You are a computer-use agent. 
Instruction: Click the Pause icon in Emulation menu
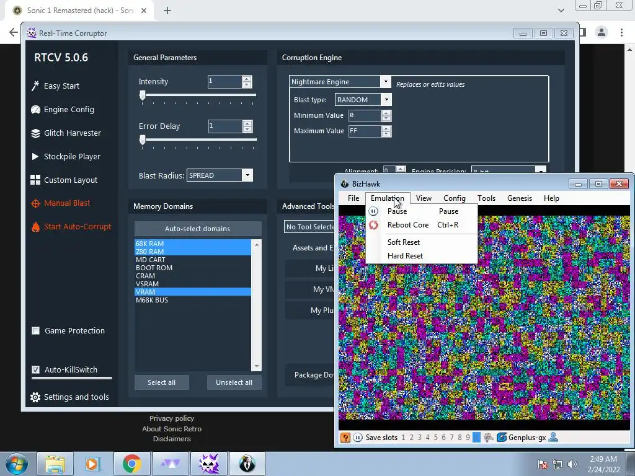point(373,211)
